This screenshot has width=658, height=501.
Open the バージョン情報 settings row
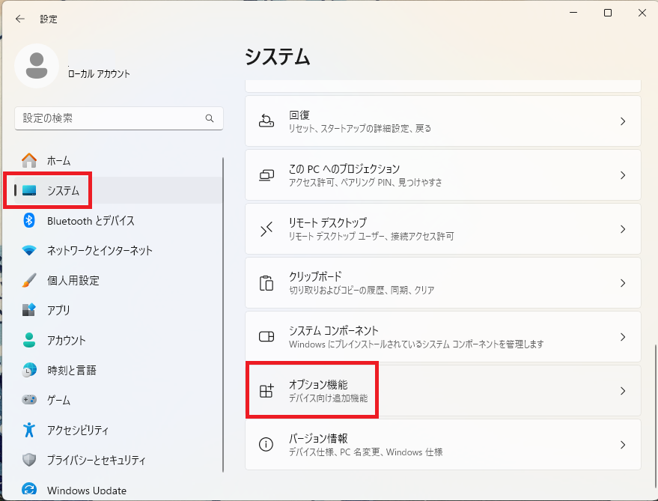442,444
